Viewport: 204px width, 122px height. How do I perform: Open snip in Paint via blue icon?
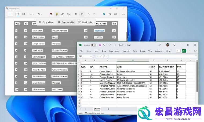click(x=104, y=14)
